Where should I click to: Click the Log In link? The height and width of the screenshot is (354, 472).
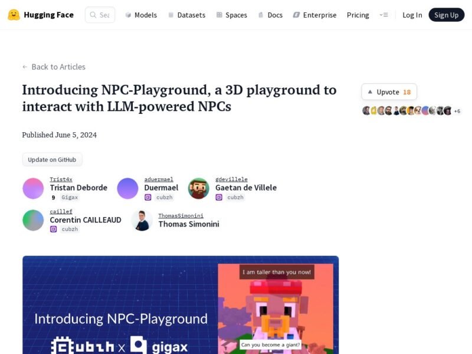click(412, 15)
